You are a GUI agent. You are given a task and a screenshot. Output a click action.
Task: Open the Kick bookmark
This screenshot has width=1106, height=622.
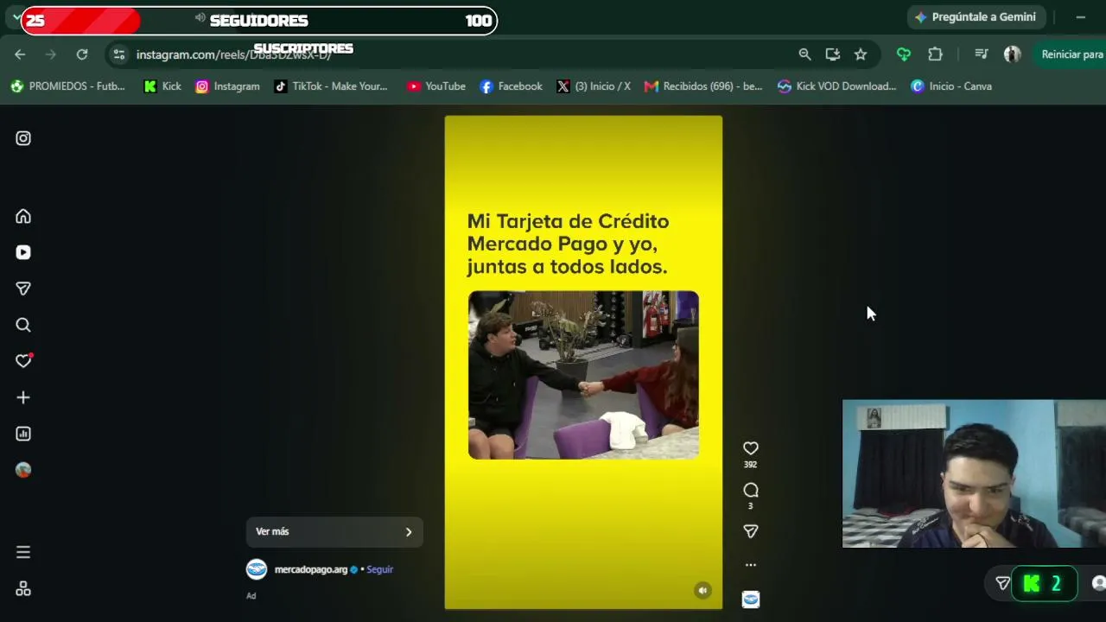162,86
